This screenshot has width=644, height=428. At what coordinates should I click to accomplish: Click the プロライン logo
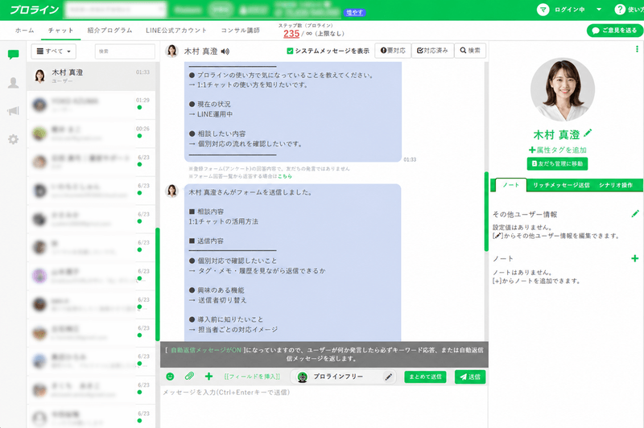click(x=35, y=10)
